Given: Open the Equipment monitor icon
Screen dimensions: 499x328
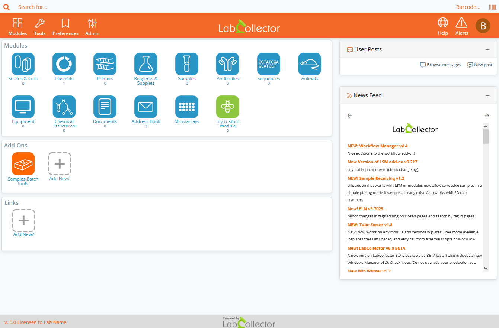Looking at the screenshot, I should click(23, 107).
